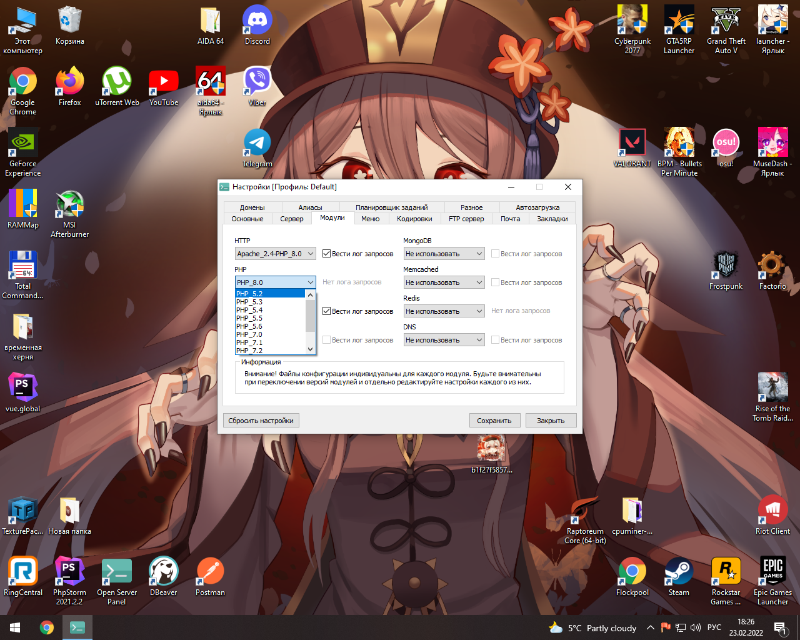
Task: Enable MongoDB 'Вести лог запросов' checkbox
Action: tap(495, 254)
